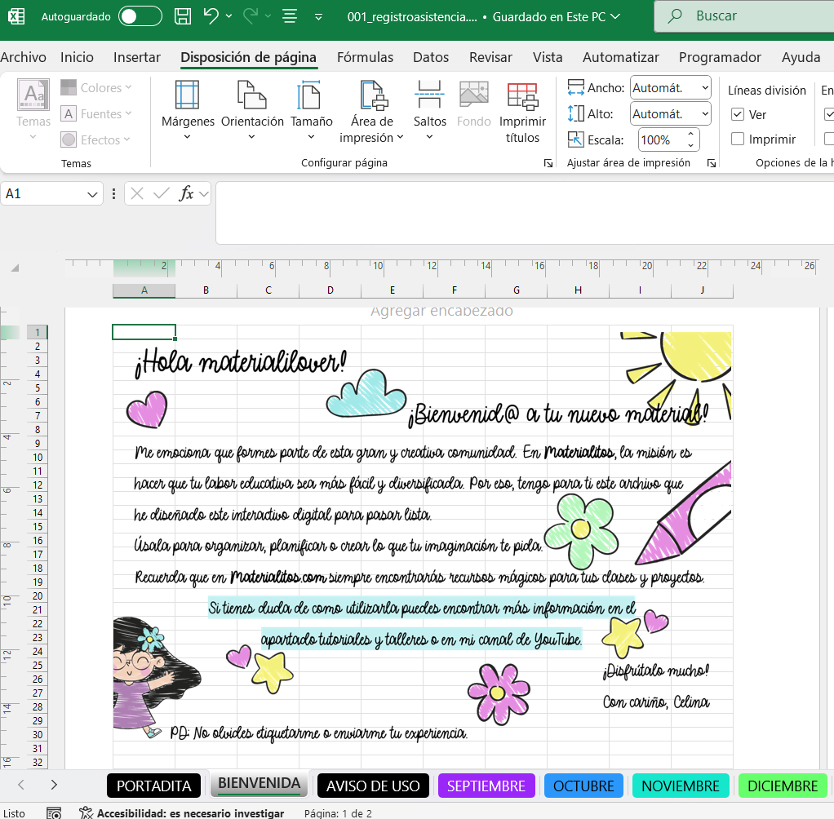Open the Fórmulas ribbon tab
The height and width of the screenshot is (819, 834).
(365, 57)
